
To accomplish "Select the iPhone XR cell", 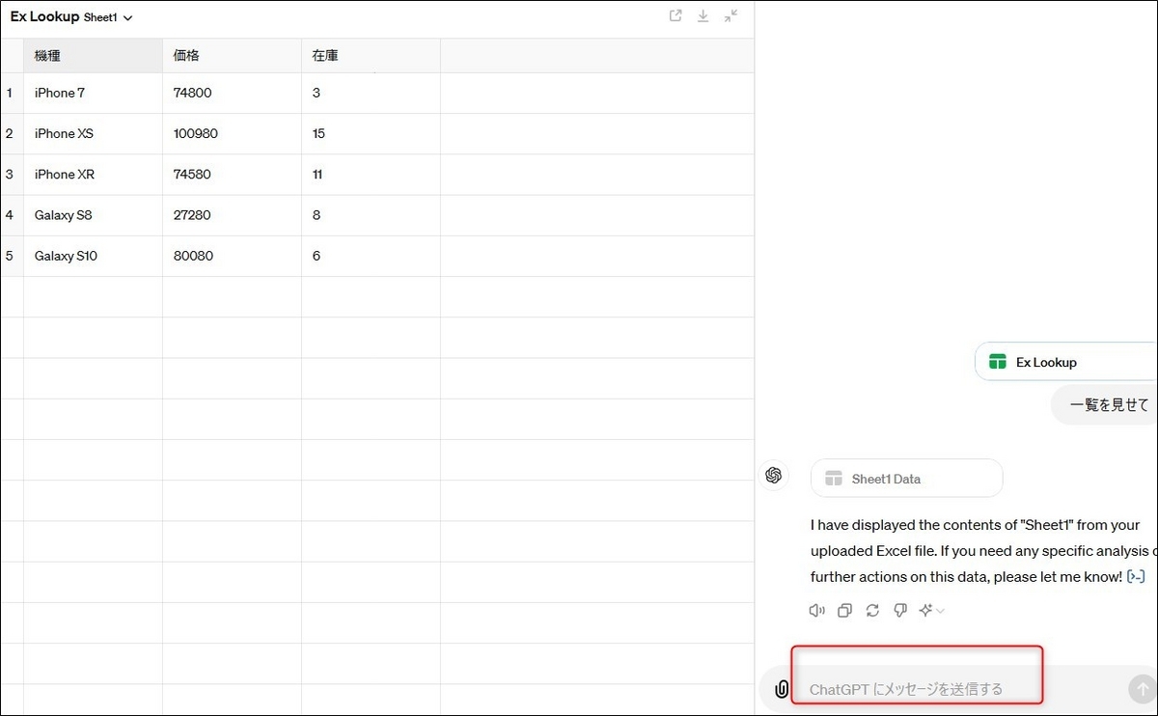I will point(93,175).
